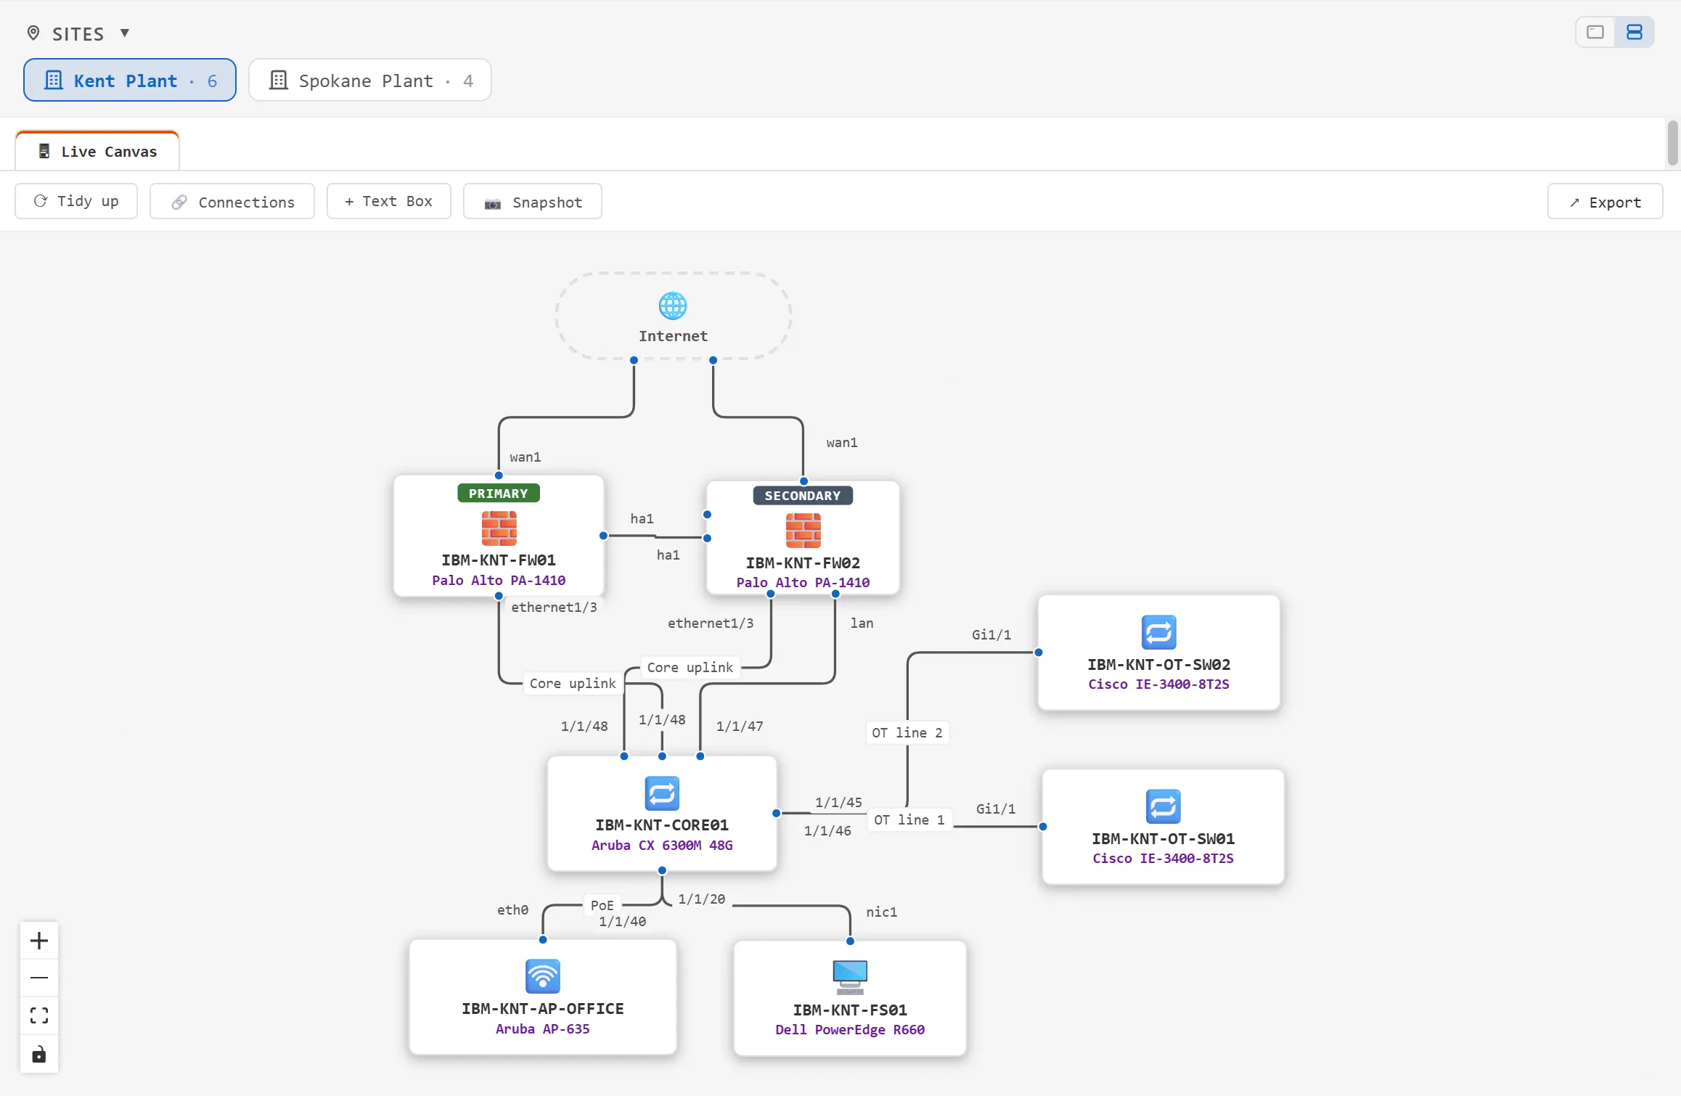Click the Aruba CX 6300M 48G model text

coord(662,845)
